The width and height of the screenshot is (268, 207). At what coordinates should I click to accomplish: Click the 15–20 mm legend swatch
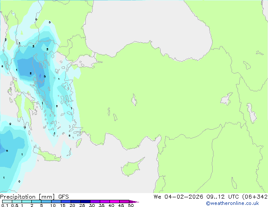point(66,202)
